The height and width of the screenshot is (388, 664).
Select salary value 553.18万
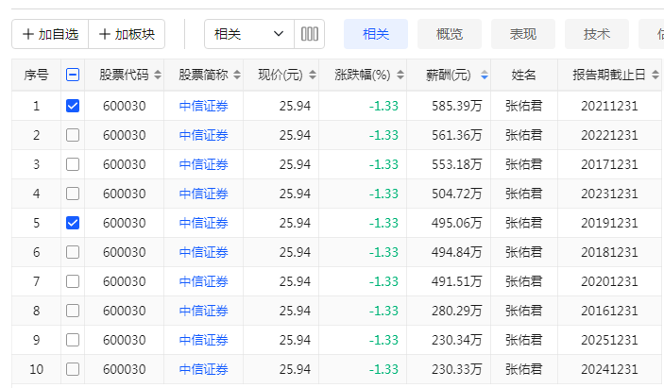pyautogui.click(x=457, y=164)
